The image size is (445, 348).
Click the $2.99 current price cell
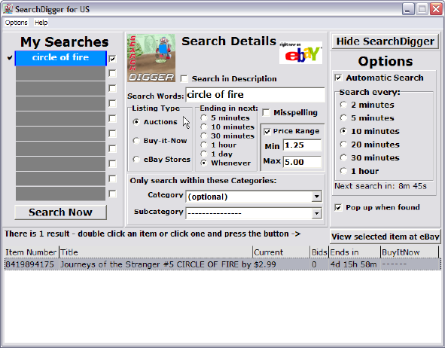click(x=265, y=264)
